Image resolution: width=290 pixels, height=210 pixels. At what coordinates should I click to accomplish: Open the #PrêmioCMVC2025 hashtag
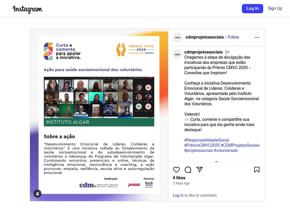coord(202,145)
